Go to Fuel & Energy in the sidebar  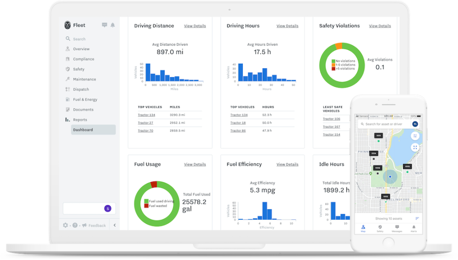(x=85, y=100)
